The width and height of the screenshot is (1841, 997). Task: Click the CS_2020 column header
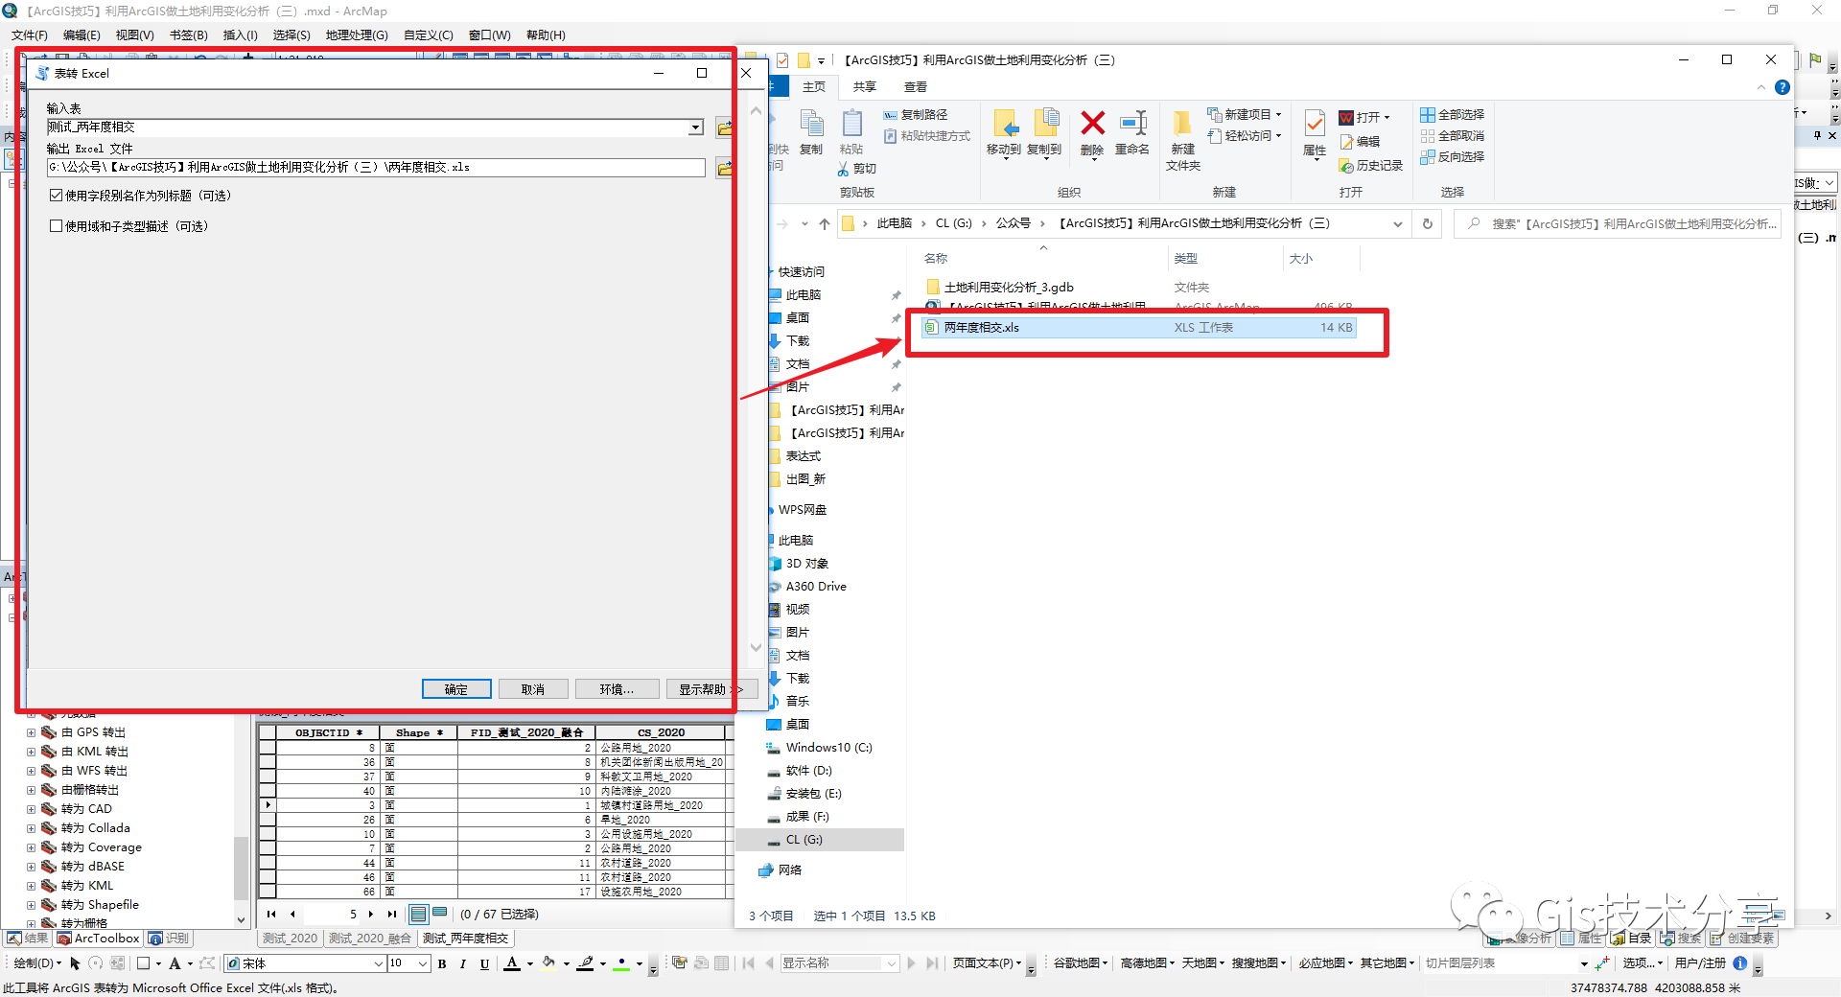tap(660, 732)
